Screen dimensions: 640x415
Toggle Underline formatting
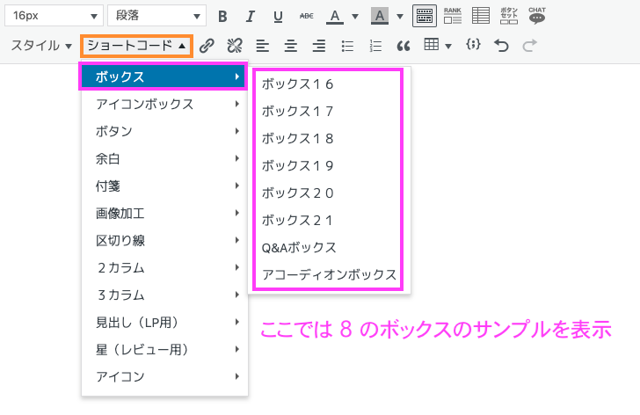278,17
